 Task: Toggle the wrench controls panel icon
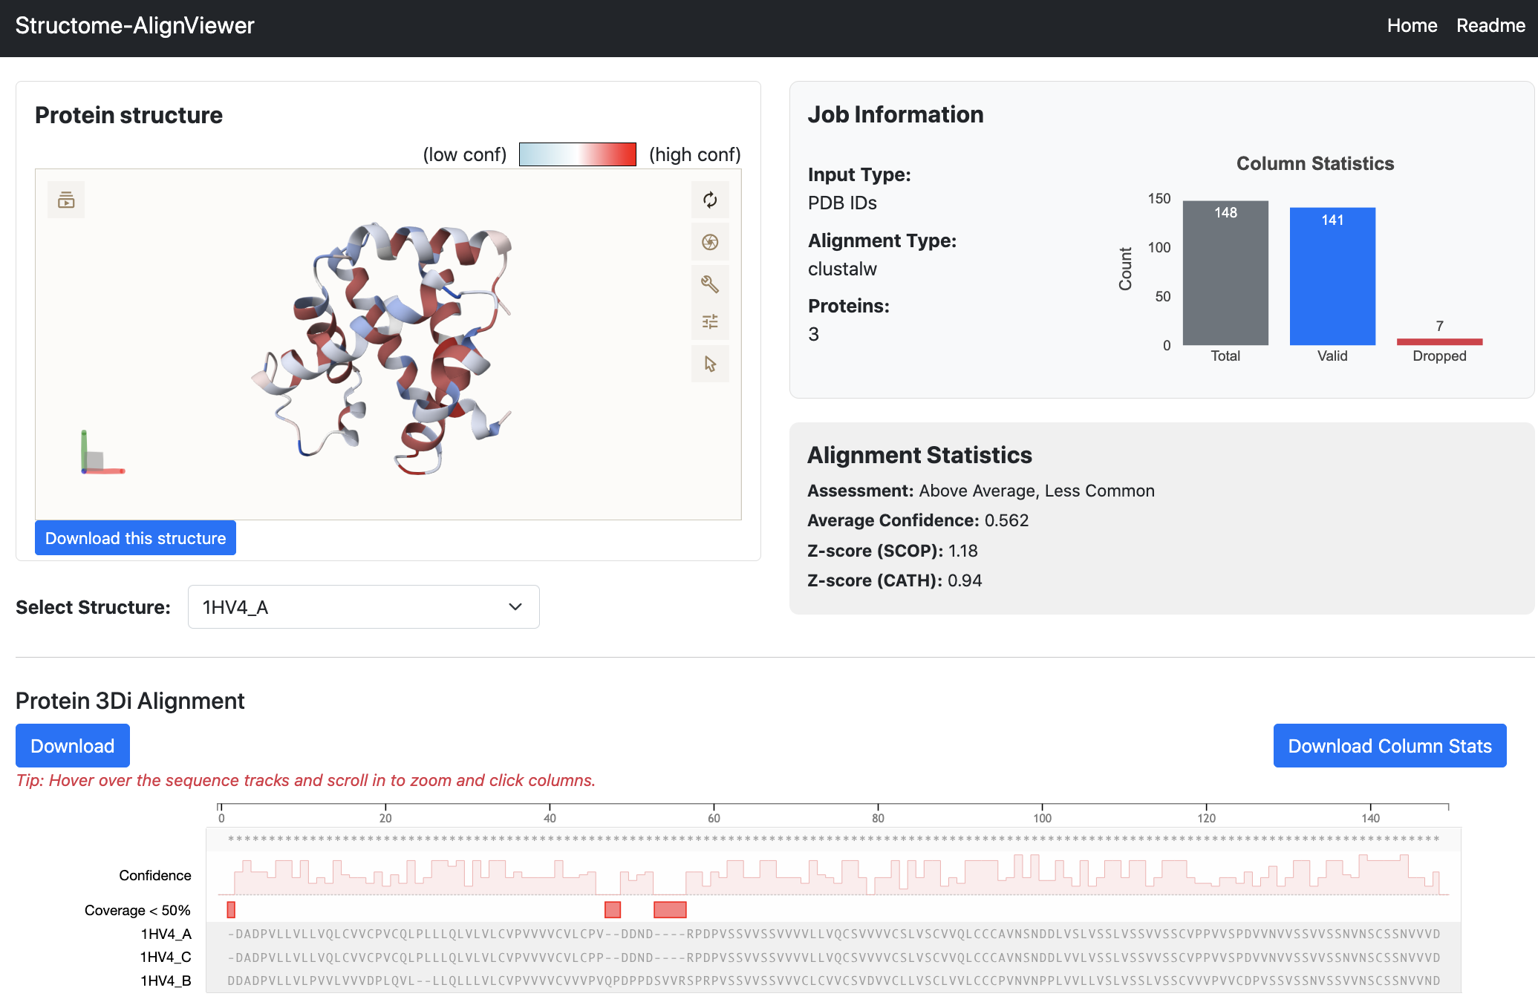tap(710, 284)
